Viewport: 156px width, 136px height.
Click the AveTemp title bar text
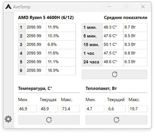[x=22, y=7]
